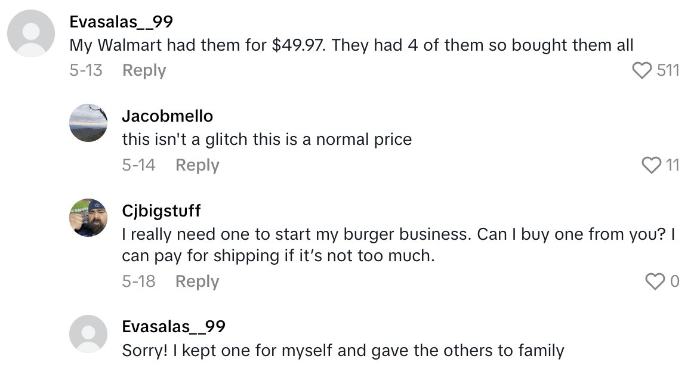This screenshot has height=365, width=697.
Task: Click Reply under Cjbigstuff's burger comment
Action: (x=197, y=280)
